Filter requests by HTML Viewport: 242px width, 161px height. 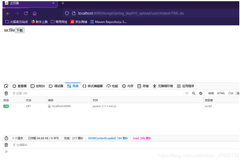pos(221,93)
